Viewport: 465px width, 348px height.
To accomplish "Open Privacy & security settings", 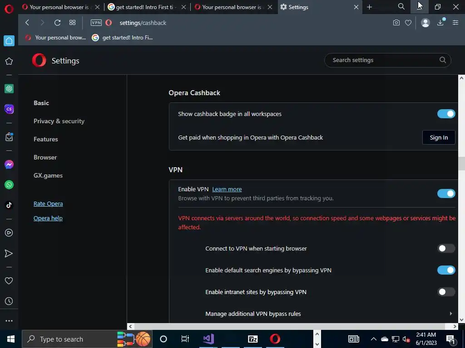I will coord(59,121).
